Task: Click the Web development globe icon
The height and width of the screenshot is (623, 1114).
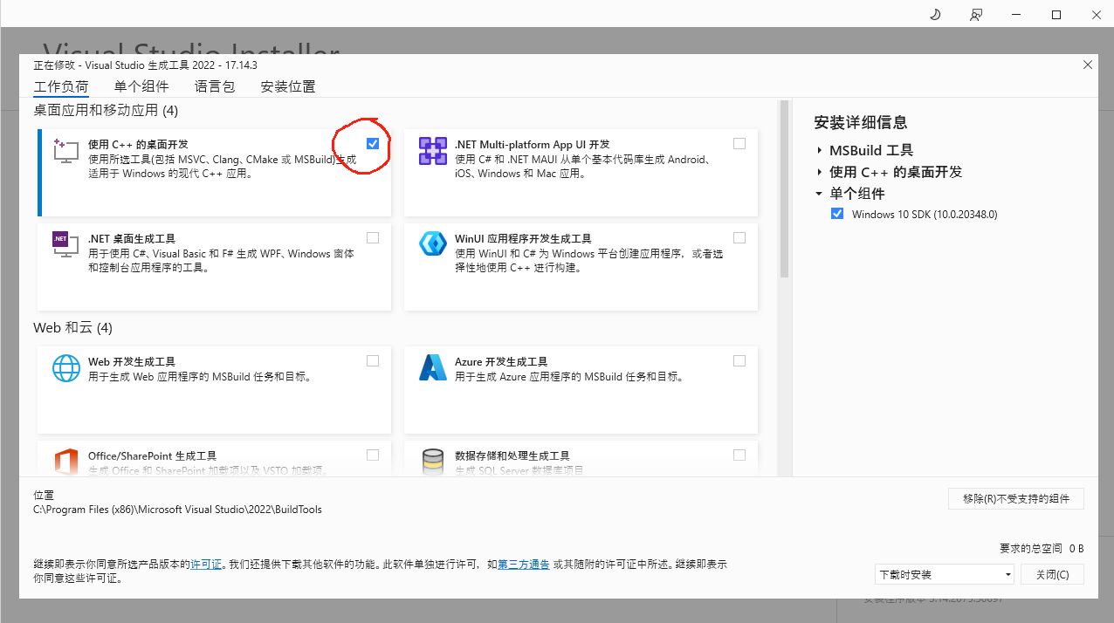Action: click(x=66, y=367)
